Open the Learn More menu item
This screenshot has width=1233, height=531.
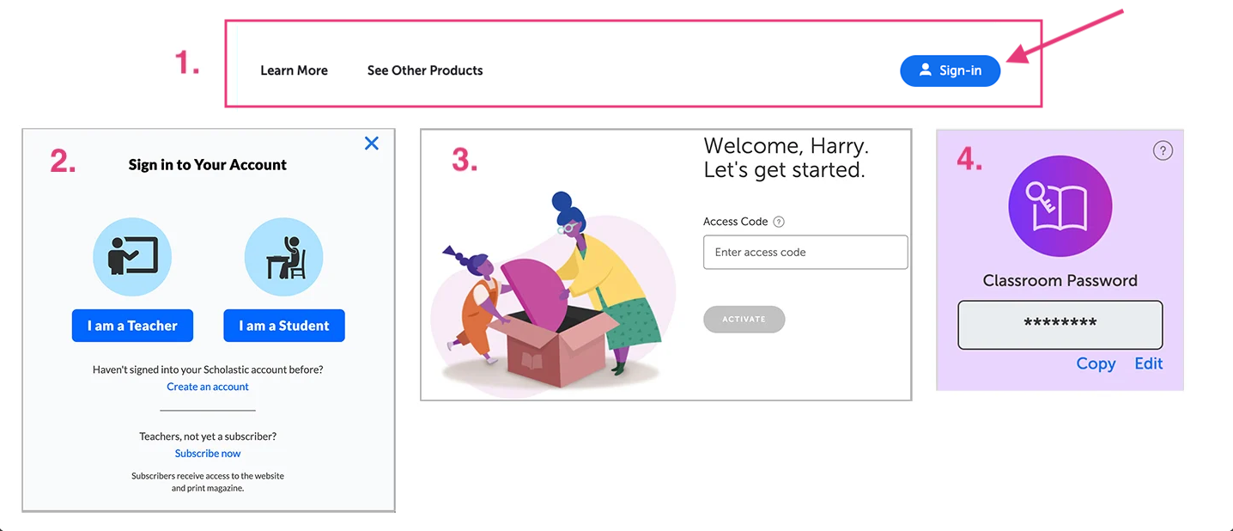(x=294, y=70)
